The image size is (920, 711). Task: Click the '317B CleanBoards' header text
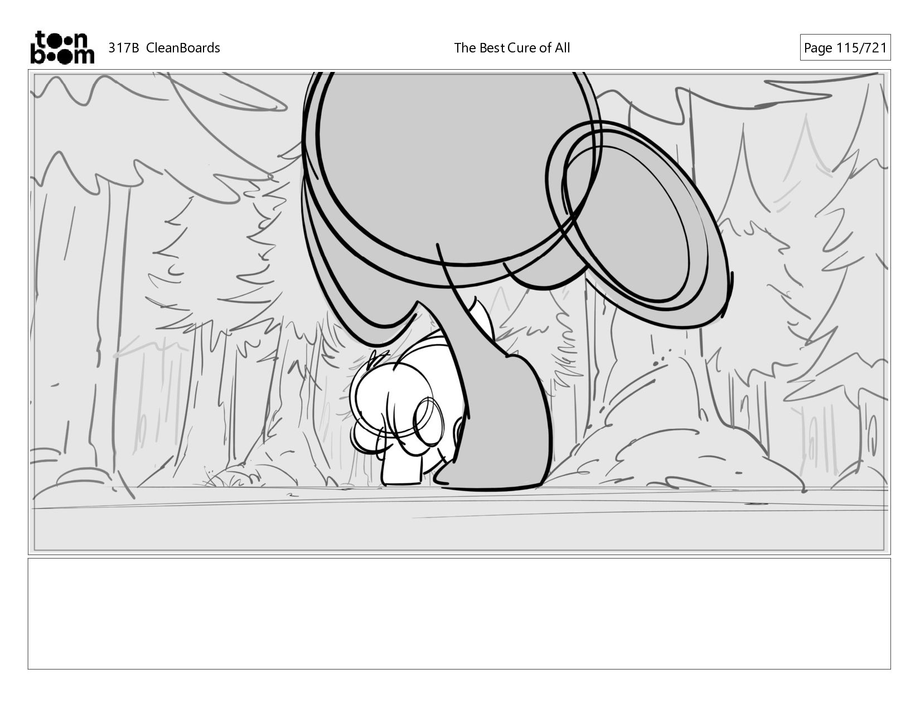coord(164,48)
